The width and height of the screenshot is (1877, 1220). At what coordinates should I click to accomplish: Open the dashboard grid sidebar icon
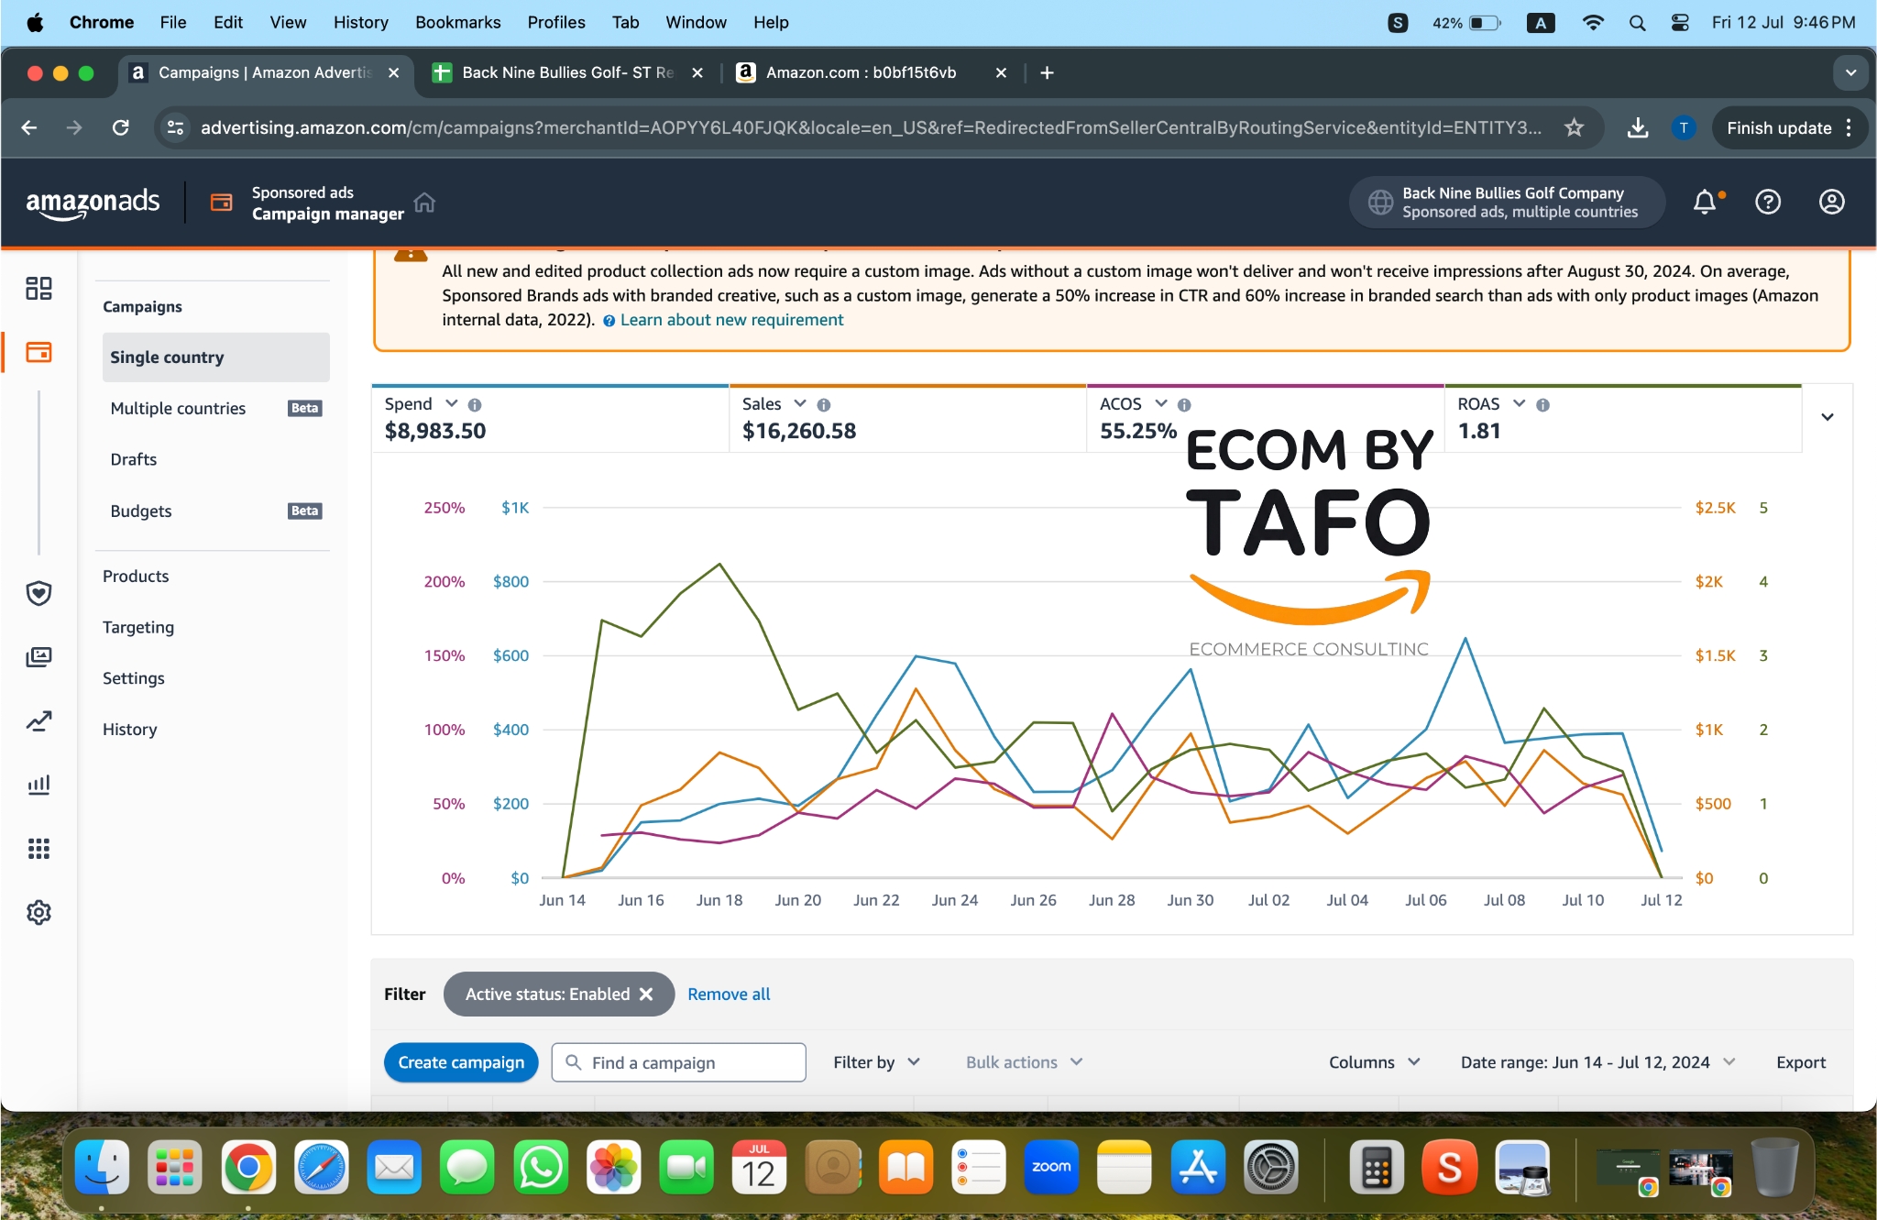point(38,289)
